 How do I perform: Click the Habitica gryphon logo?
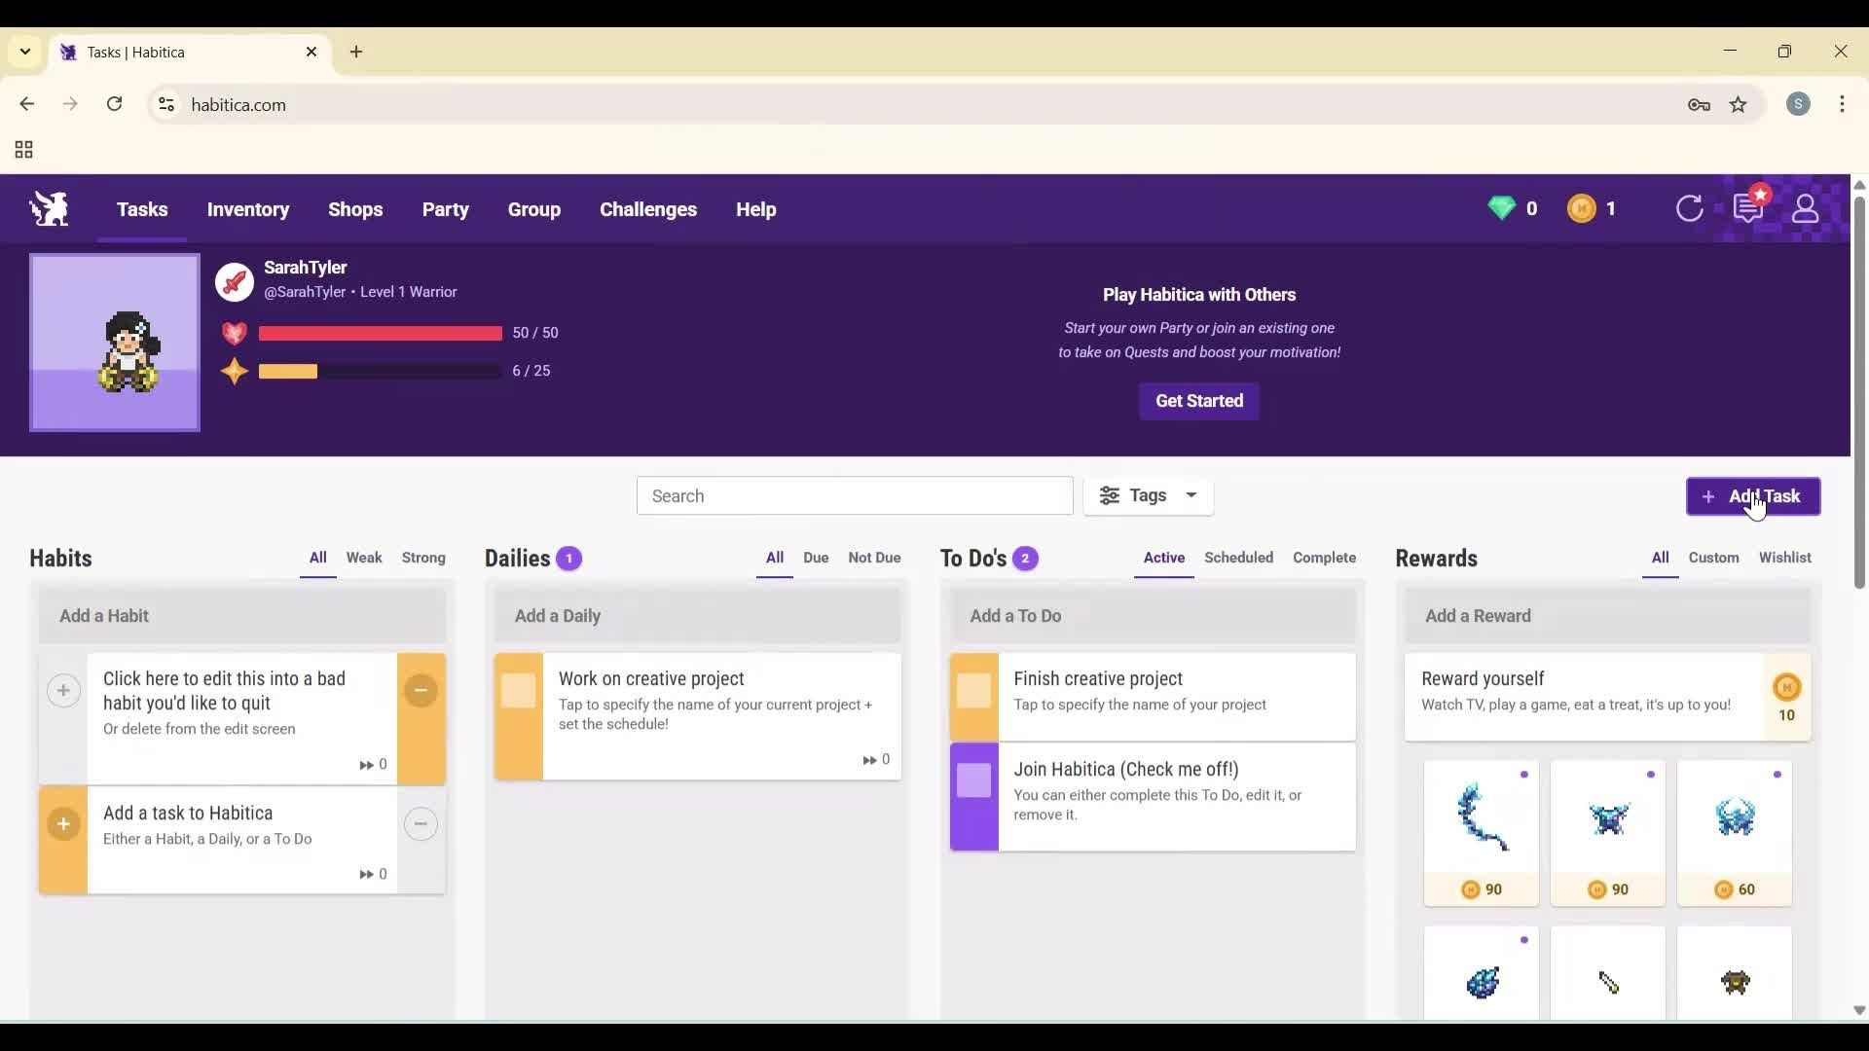48,208
